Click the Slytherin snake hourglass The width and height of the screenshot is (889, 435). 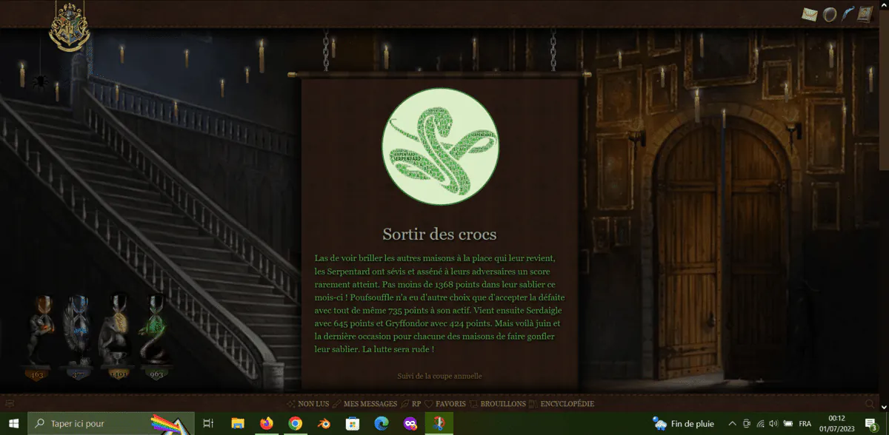(x=156, y=330)
